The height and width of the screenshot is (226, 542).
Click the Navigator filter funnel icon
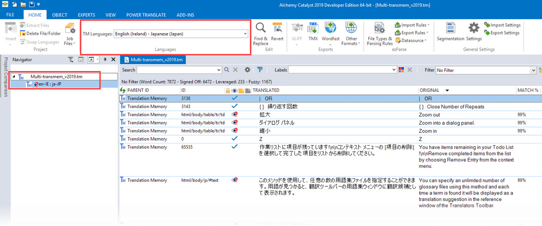[71, 59]
